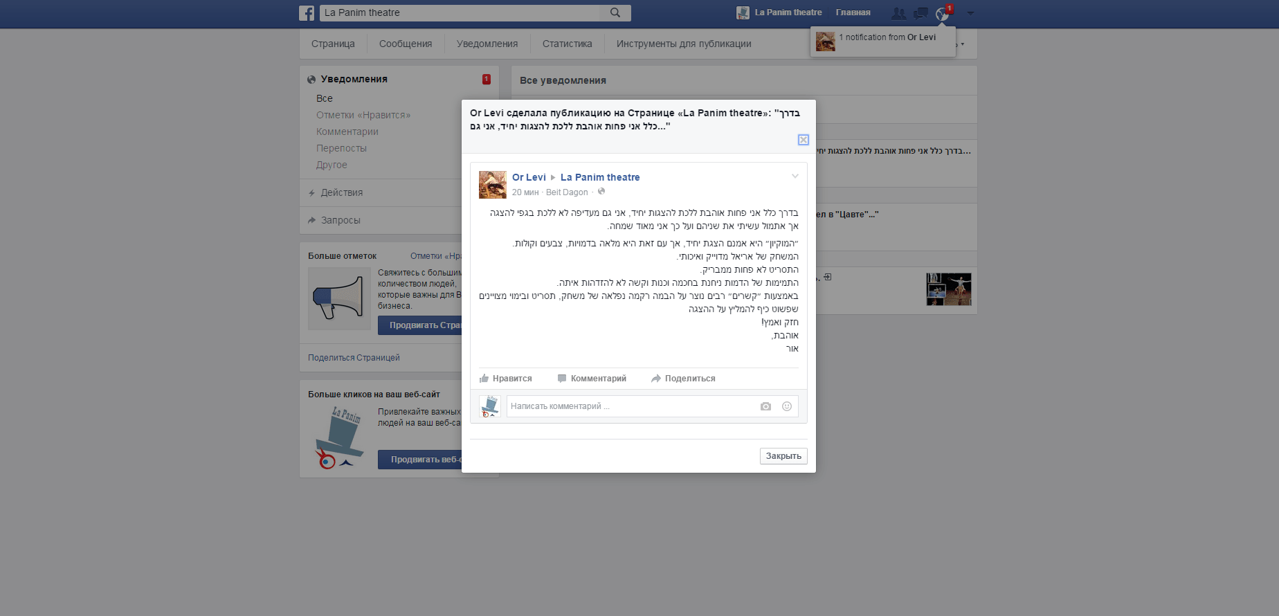Select the Другое notifications filter

pyautogui.click(x=332, y=165)
